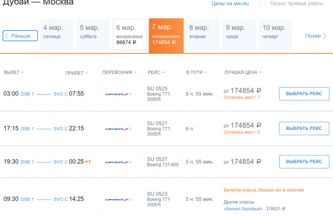Sort by В ПУТИ duration header
Screen dimensions: 333x217
197,73
